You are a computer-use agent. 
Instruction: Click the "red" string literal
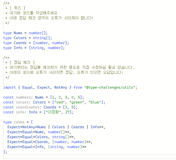[x=60, y=102]
